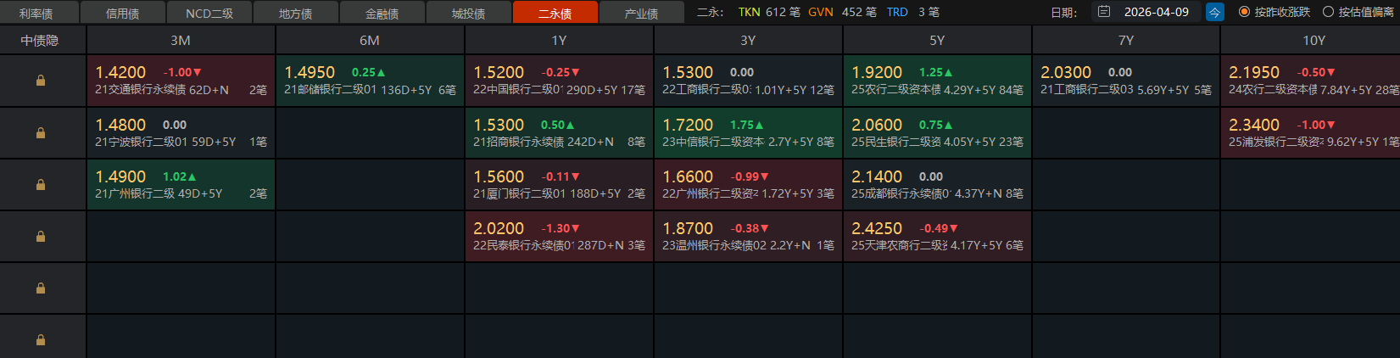The width and height of the screenshot is (1400, 358).
Task: Click the 7Y tenor column header
Action: [1126, 40]
